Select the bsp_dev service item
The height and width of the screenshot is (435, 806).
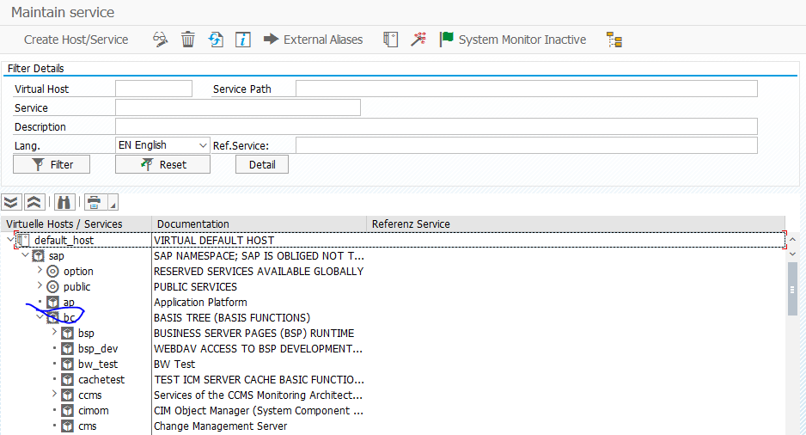pos(98,349)
